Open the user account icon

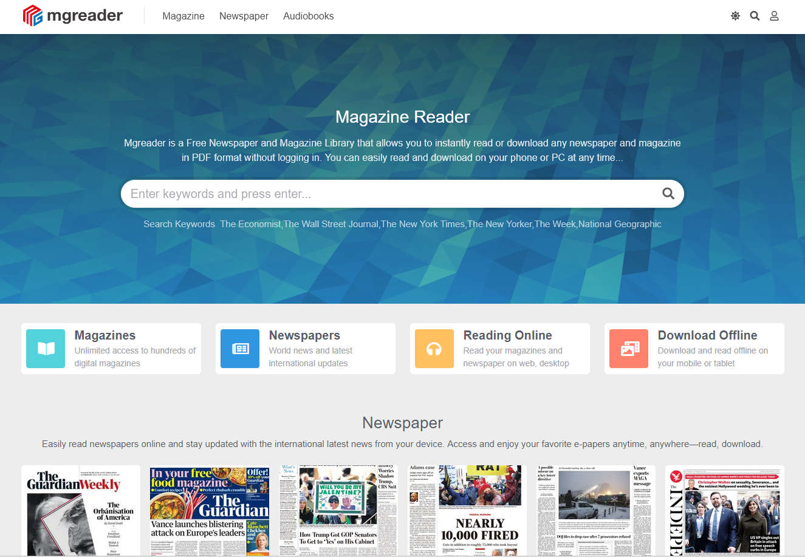click(774, 16)
